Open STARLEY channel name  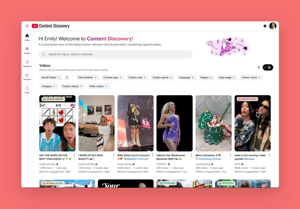[x=162, y=164]
